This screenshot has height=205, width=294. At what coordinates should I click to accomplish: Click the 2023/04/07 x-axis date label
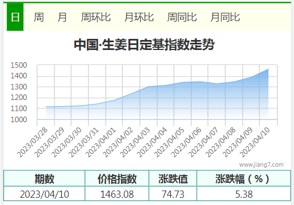click(x=203, y=142)
